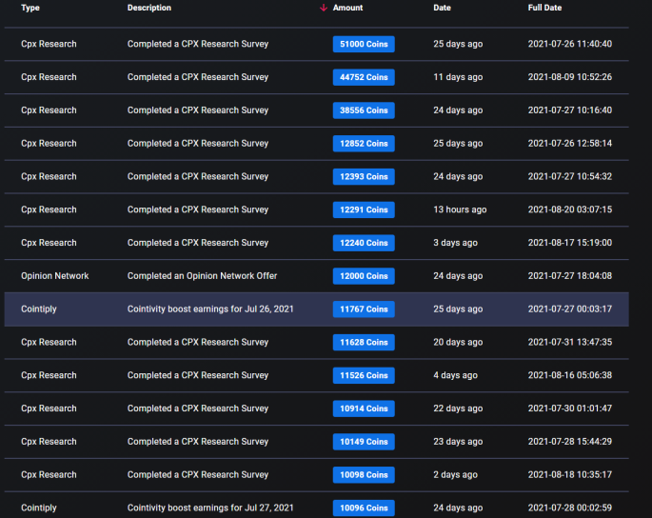
Task: Select the 12000 Coins badge
Action: click(364, 276)
